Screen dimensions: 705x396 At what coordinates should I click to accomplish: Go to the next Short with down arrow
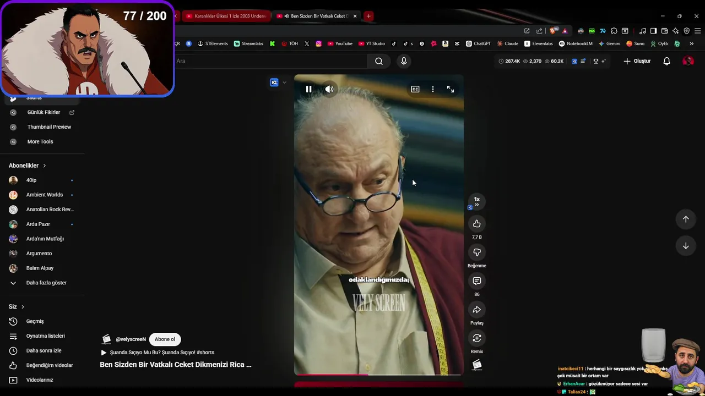click(x=686, y=246)
